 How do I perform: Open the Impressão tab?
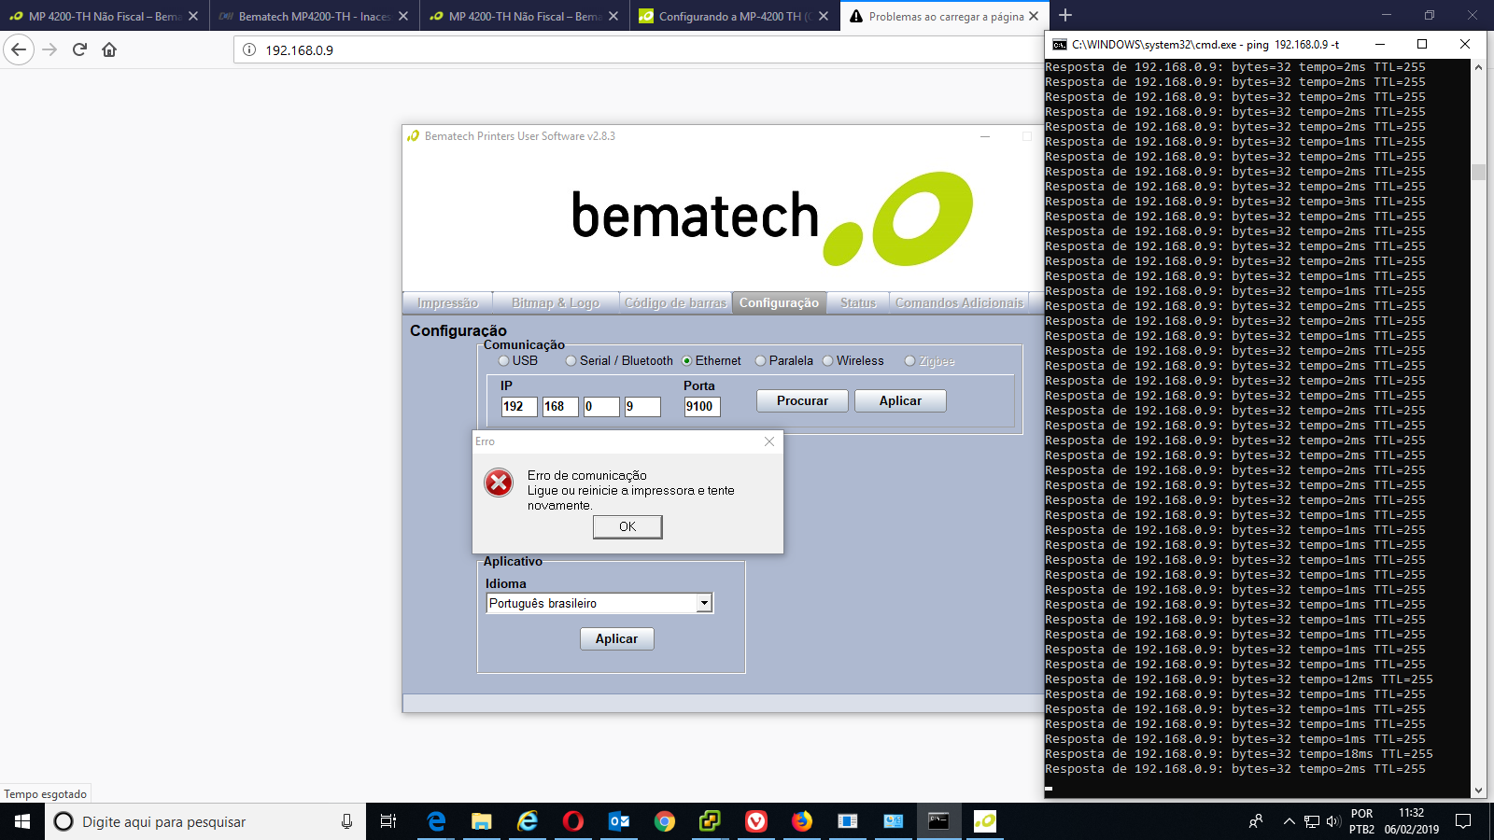pyautogui.click(x=447, y=302)
